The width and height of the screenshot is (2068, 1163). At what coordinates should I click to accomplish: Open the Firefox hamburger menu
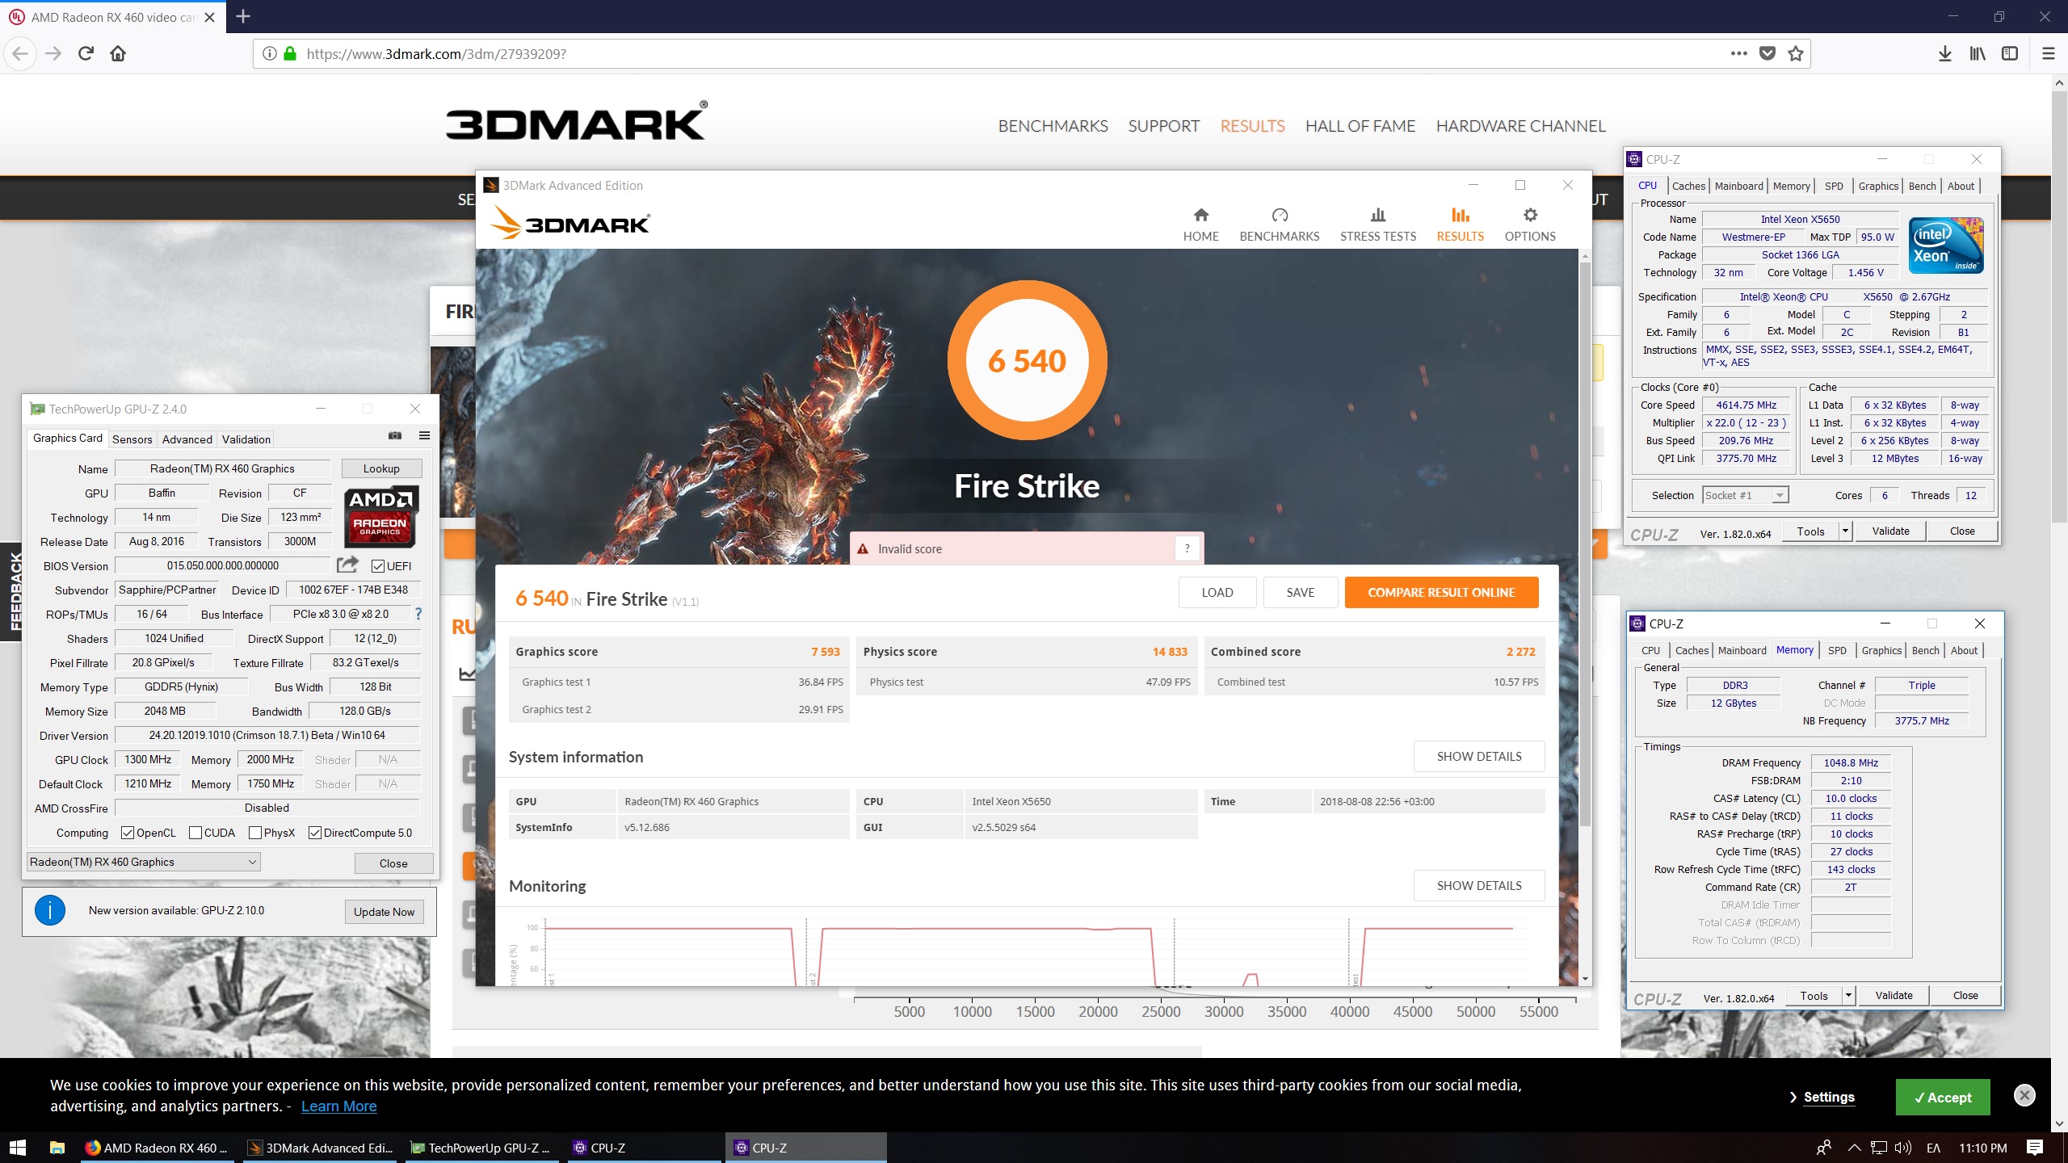point(2049,53)
